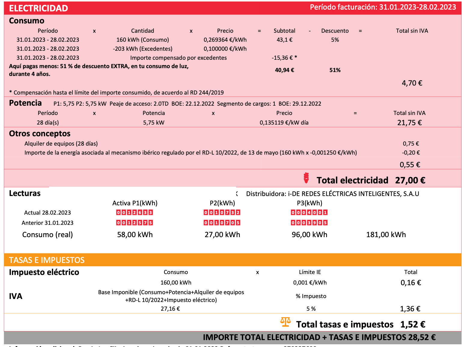
Task: Click the current P2 meter reading 0010732
Action: [222, 213]
